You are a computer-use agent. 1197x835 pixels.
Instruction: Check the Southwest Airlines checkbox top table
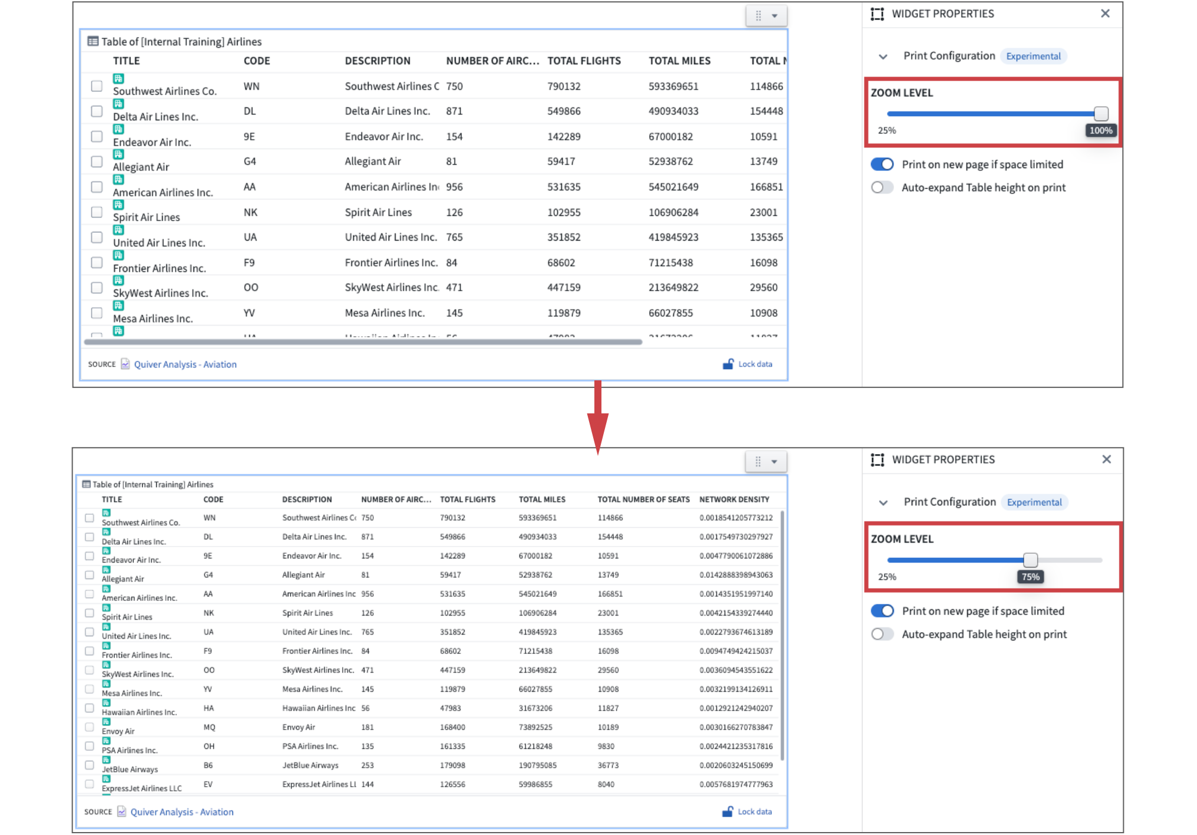tap(97, 87)
